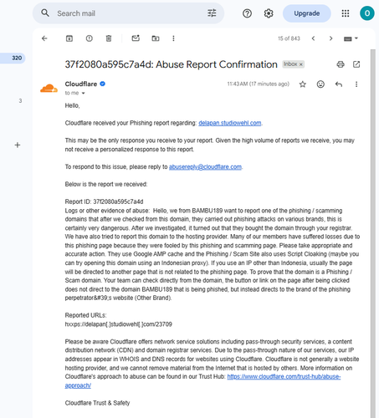
Task: Go to the newer email arrow
Action: click(313, 38)
